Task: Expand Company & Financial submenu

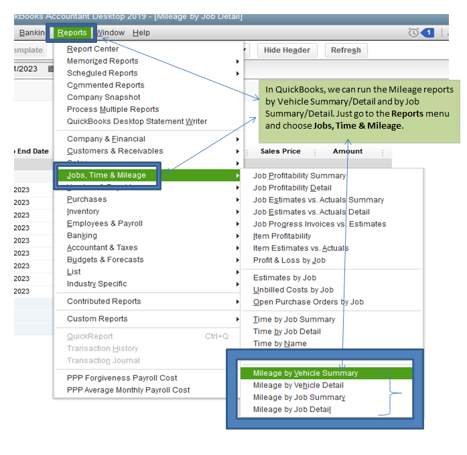Action: pos(148,139)
